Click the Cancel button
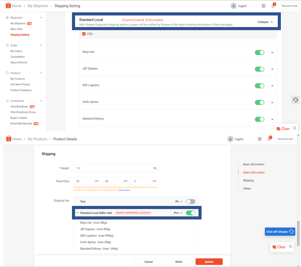Image resolution: width=301 pixels, height=267 pixels. (x=149, y=262)
